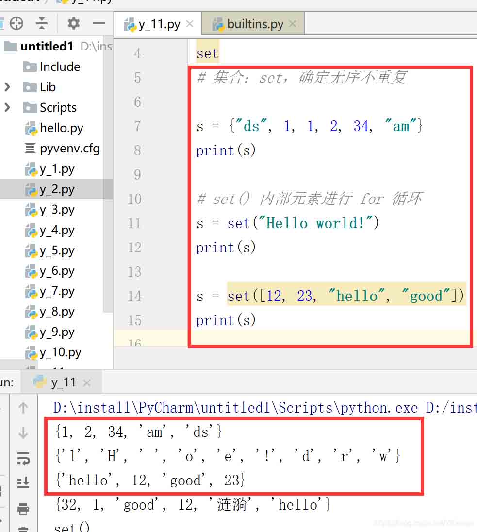Viewport: 477px width, 532px height.
Task: Click code line s = set("Hello world!")
Action: (x=287, y=223)
